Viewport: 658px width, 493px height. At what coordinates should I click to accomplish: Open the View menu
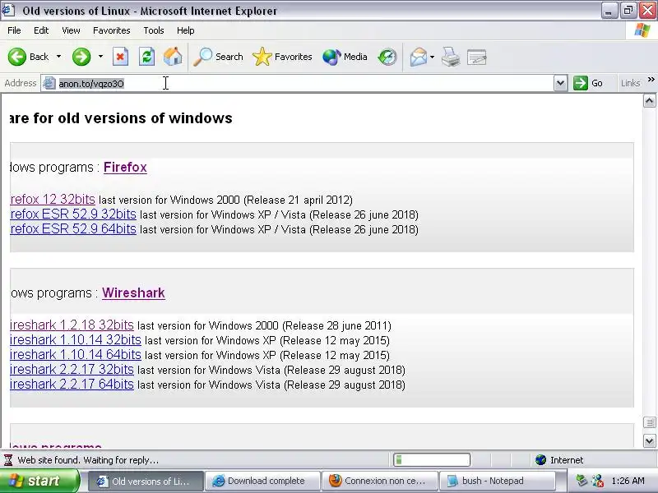[71, 30]
